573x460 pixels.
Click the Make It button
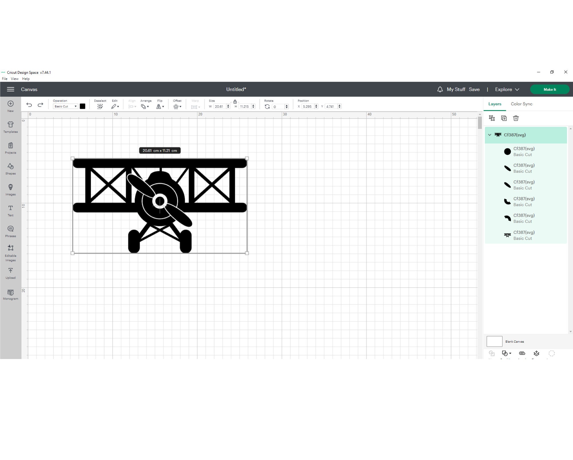coord(550,89)
